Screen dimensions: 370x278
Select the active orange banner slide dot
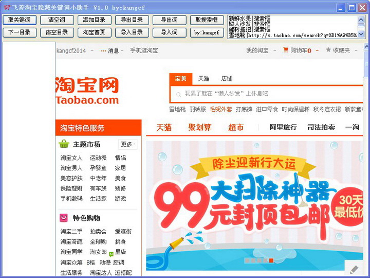coord(271,260)
